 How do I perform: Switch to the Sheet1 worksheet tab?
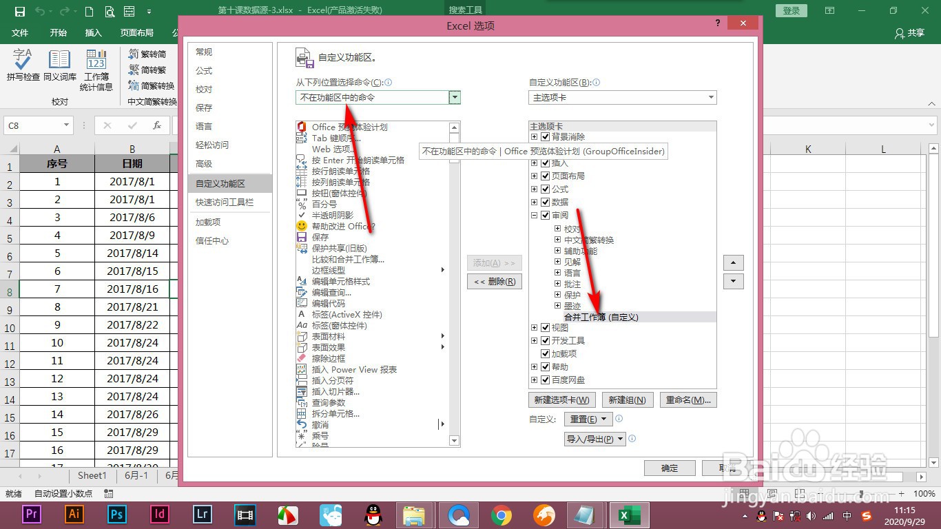(x=92, y=475)
